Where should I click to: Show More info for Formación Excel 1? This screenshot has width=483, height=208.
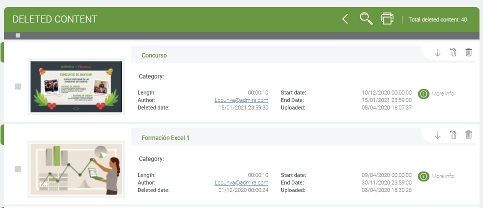pos(436,176)
